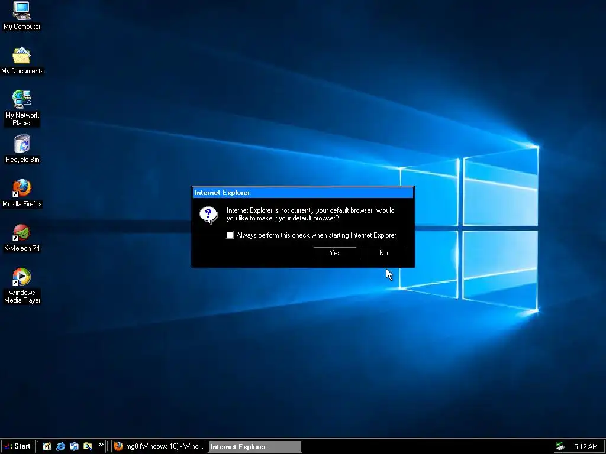Viewport: 606px width, 454px height.
Task: Select K-Meleon 74 desktop shortcut
Action: pyautogui.click(x=22, y=238)
